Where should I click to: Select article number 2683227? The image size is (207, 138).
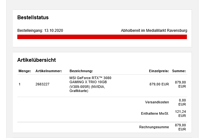coord(42,84)
